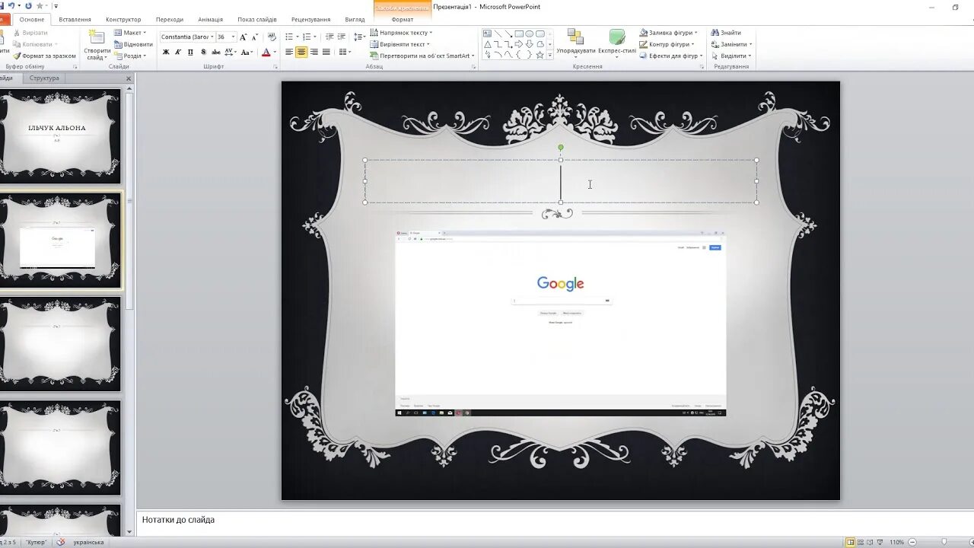This screenshot has height=548, width=974.
Task: Switch to Структура outline pane tab
Action: [44, 78]
